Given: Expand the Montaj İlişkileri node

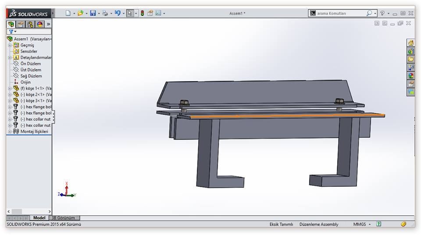Looking at the screenshot, I should pos(10,131).
